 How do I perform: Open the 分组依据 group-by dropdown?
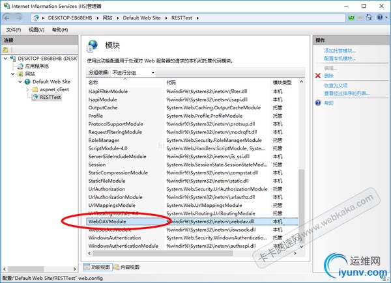[x=133, y=73]
